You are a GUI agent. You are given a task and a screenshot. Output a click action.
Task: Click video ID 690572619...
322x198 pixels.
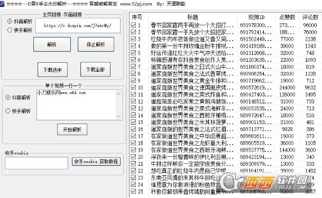(x=256, y=88)
